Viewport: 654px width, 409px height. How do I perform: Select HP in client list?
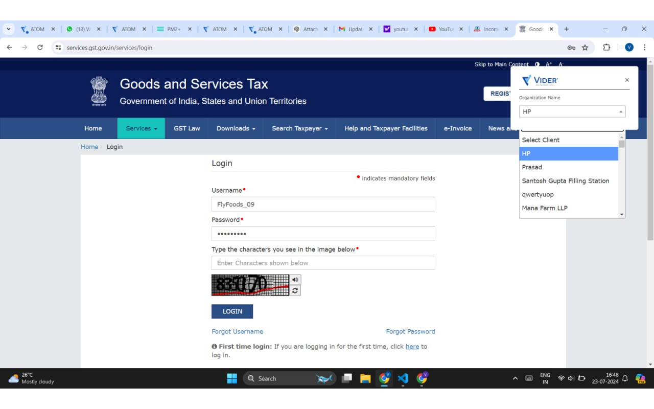point(569,153)
